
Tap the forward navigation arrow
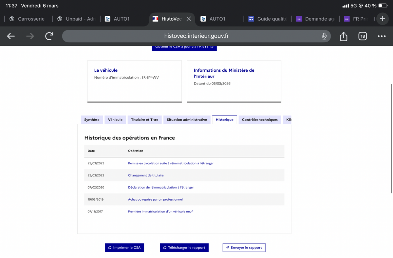[30, 36]
